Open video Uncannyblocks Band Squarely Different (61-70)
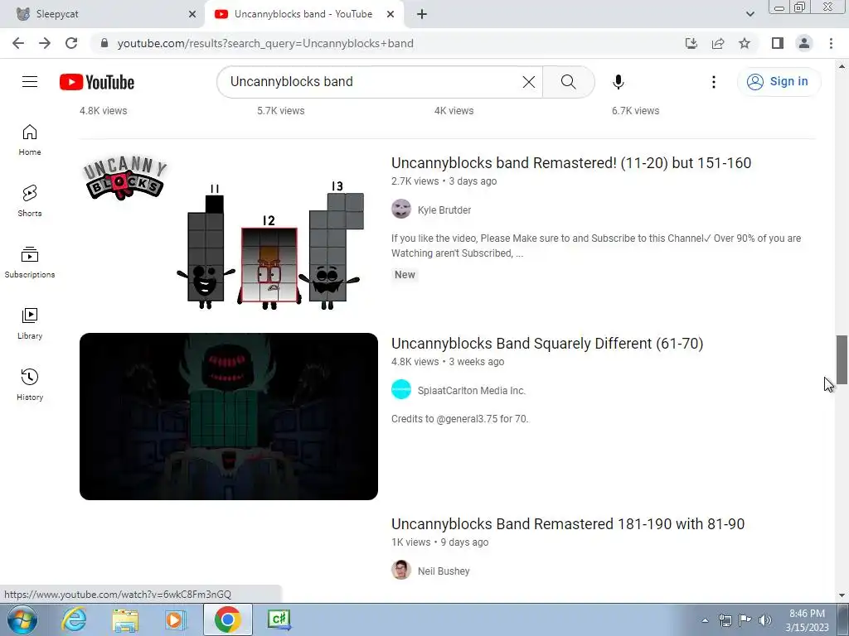This screenshot has width=849, height=636. coord(547,344)
